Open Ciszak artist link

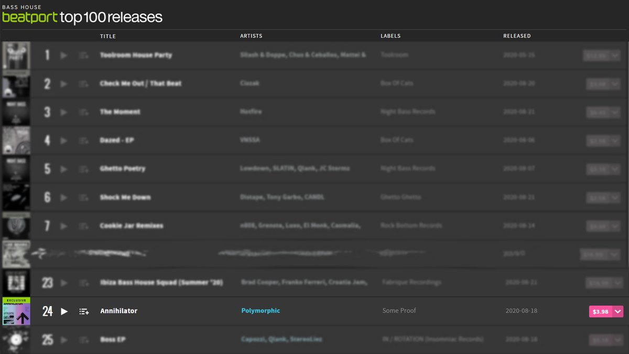coord(250,83)
